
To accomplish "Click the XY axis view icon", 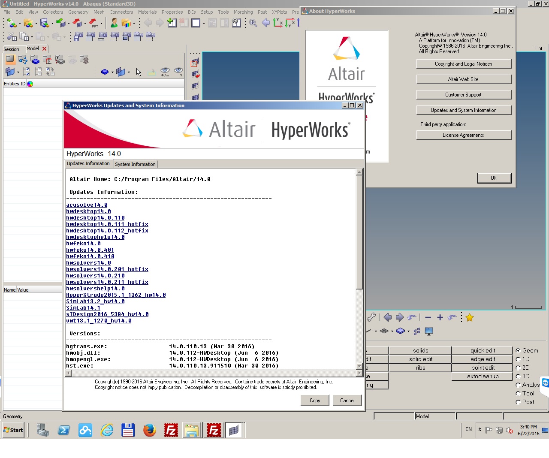I will (x=278, y=23).
